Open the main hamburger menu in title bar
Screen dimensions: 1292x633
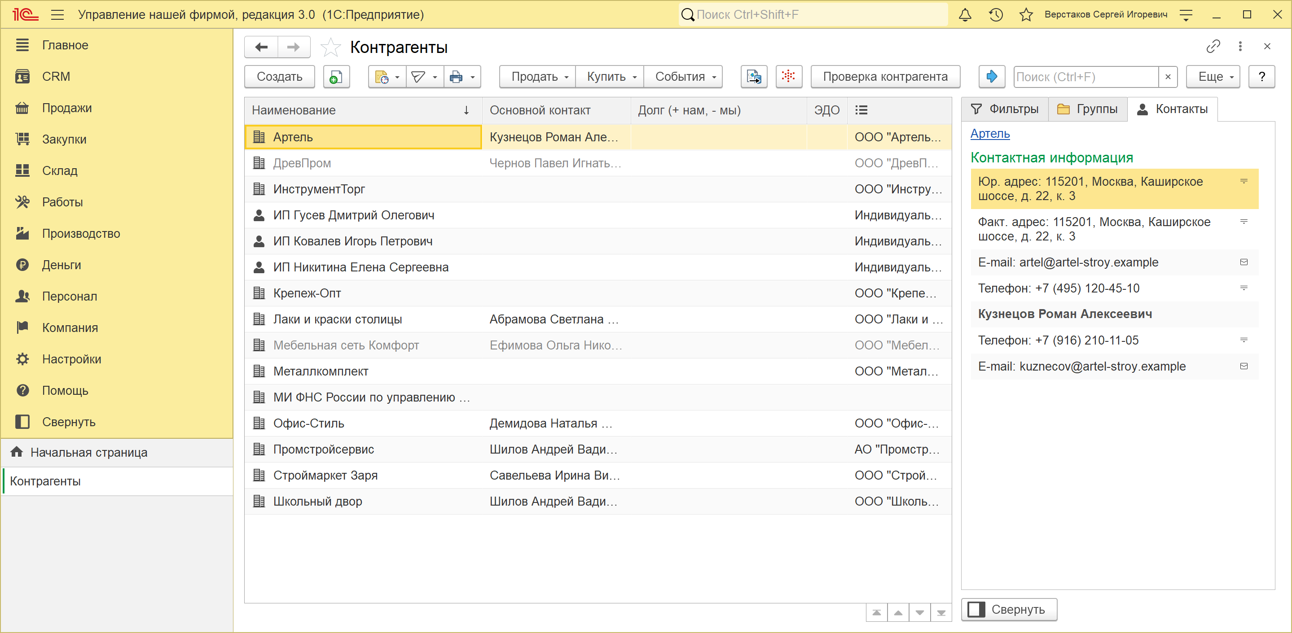[x=57, y=14]
